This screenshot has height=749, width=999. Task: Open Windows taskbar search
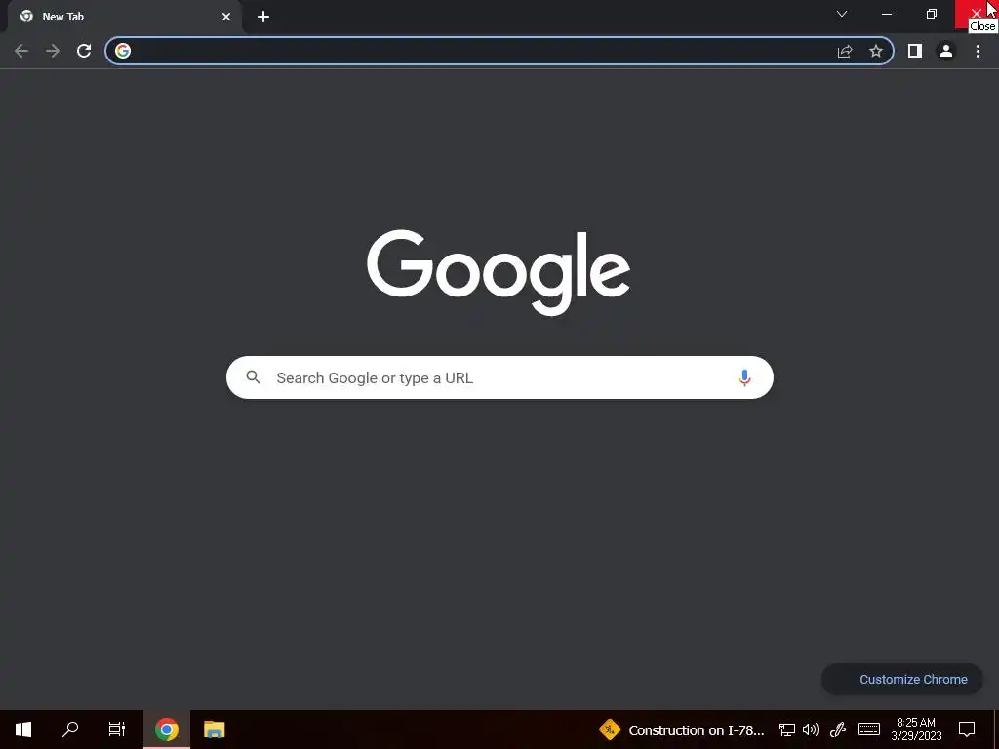pyautogui.click(x=70, y=729)
